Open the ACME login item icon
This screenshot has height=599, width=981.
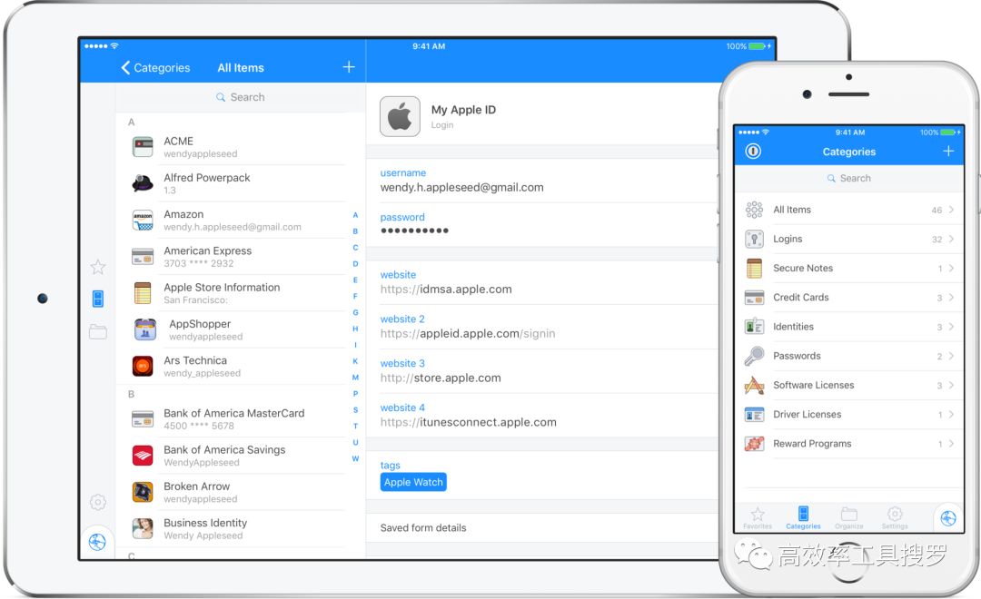pos(143,147)
